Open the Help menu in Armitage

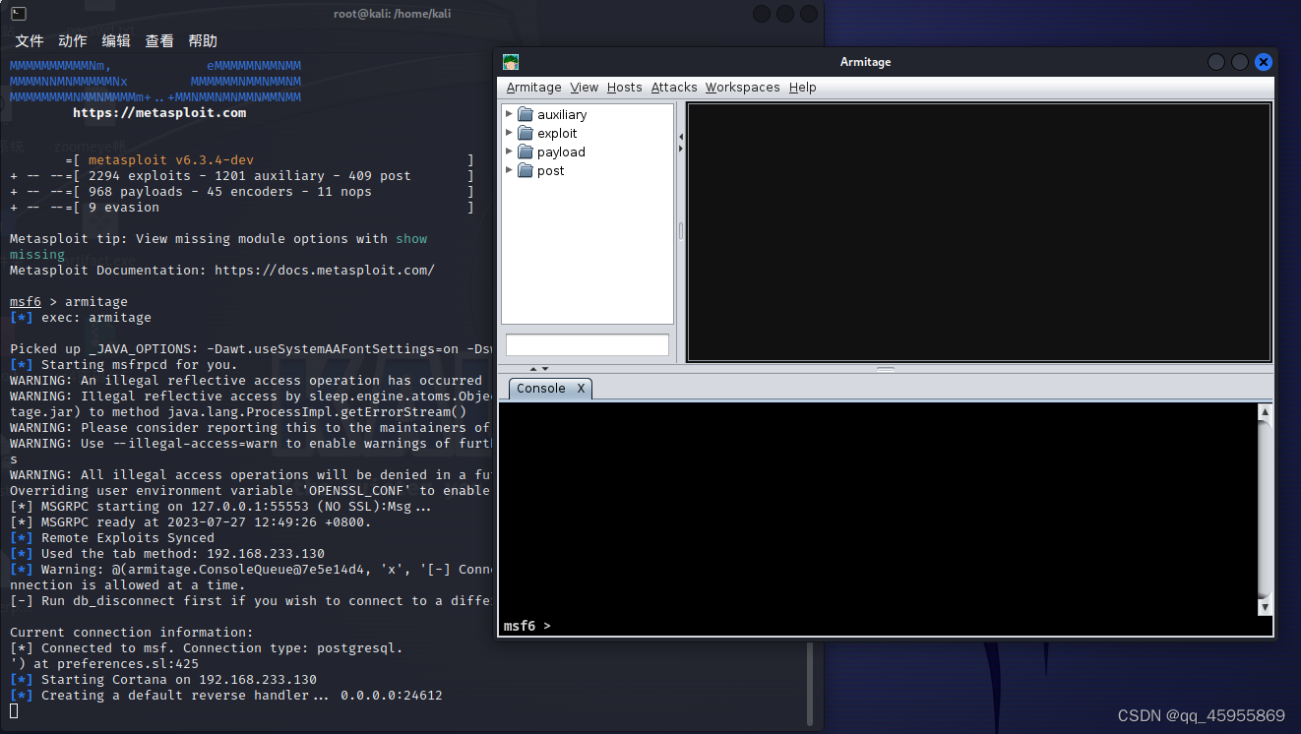[802, 88]
